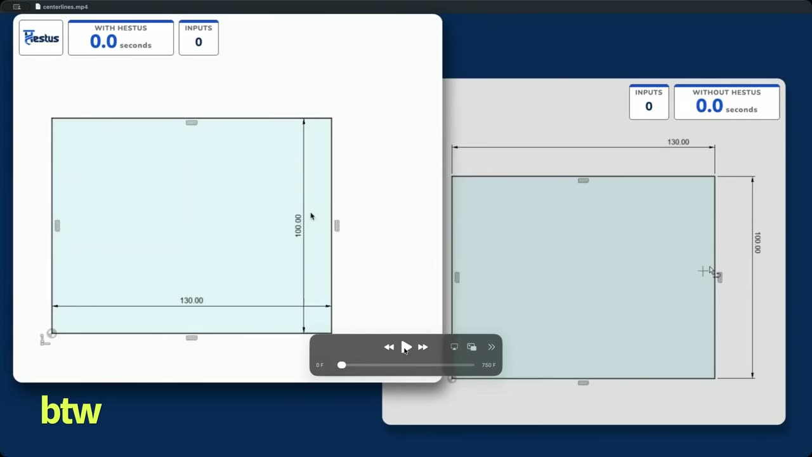This screenshot has height=457, width=812.
Task: Click vertical constraint glyph on left sketch's left edge
Action: (57, 225)
